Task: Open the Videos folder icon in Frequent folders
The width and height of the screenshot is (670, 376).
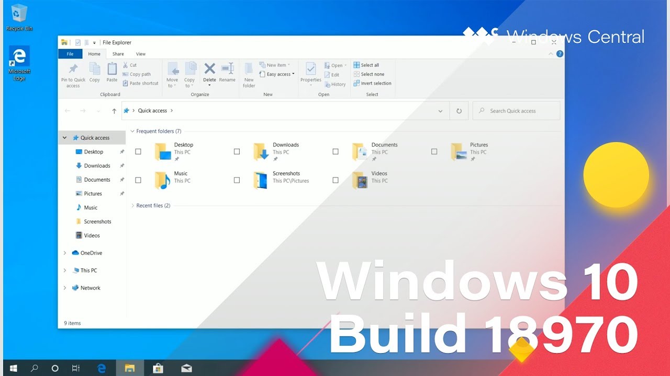Action: [x=360, y=180]
